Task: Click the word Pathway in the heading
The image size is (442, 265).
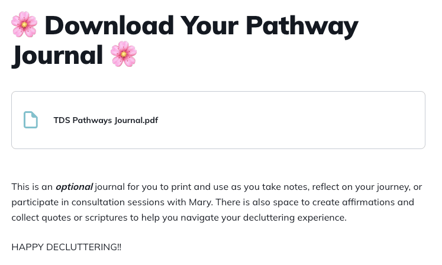Action: tap(302, 27)
